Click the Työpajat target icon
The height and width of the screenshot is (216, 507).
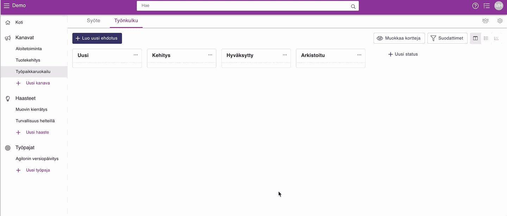tap(8, 148)
